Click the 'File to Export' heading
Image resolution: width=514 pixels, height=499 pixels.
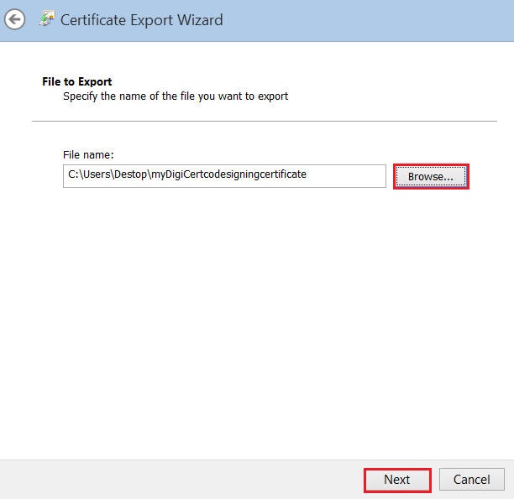click(76, 81)
